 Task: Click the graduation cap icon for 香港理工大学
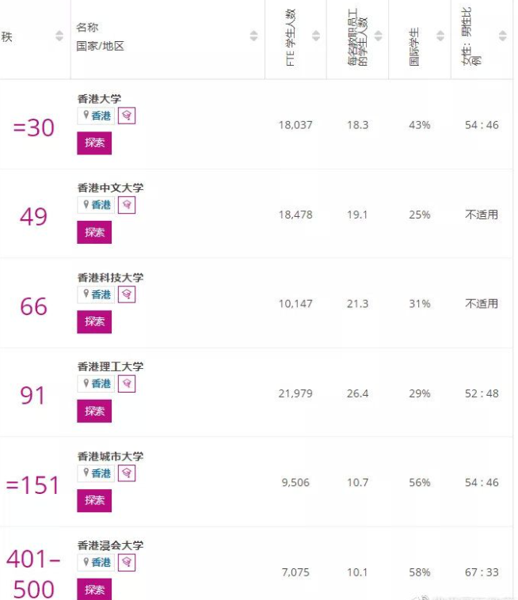click(x=127, y=384)
